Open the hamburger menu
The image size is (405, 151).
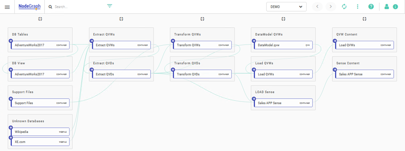pyautogui.click(x=7, y=7)
